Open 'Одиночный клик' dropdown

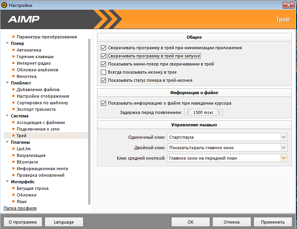[228, 137]
